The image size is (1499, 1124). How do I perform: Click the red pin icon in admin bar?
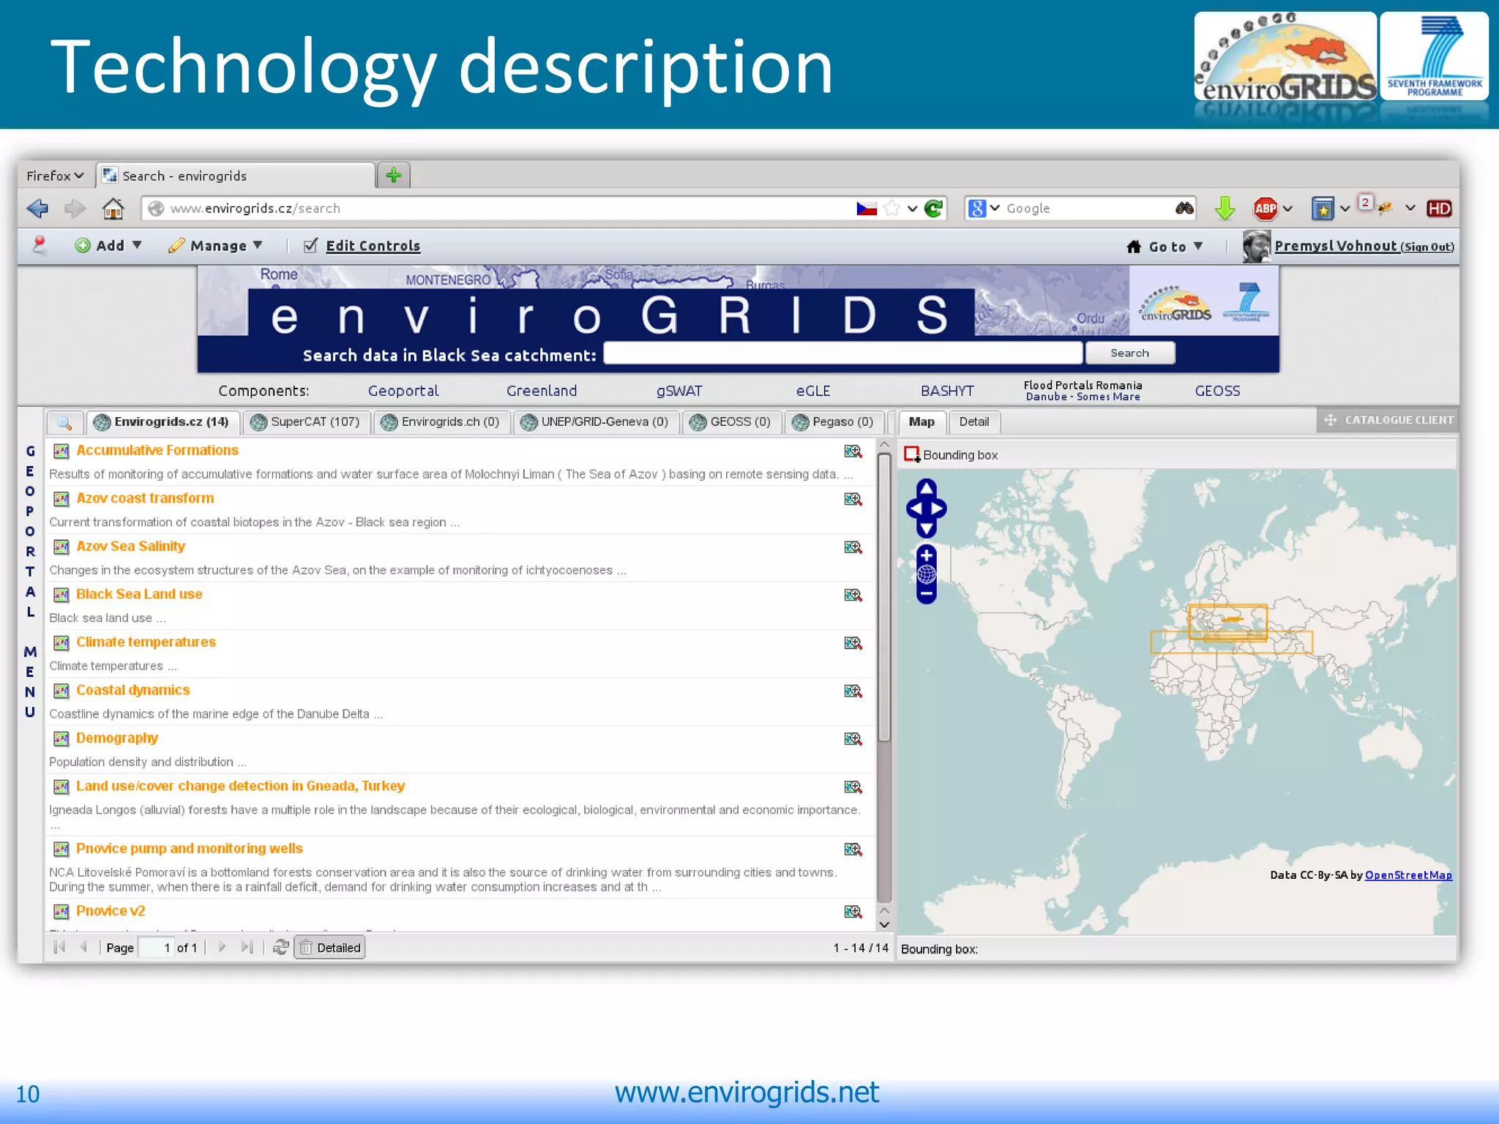click(39, 245)
